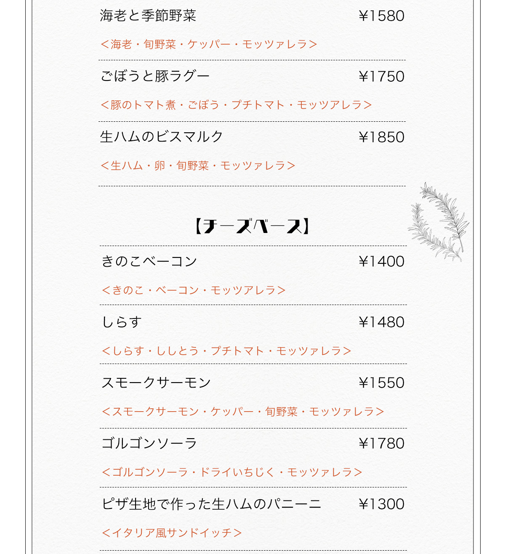Select the 海老と季節野菜 menu item name
This screenshot has height=554, width=505.
(x=148, y=16)
